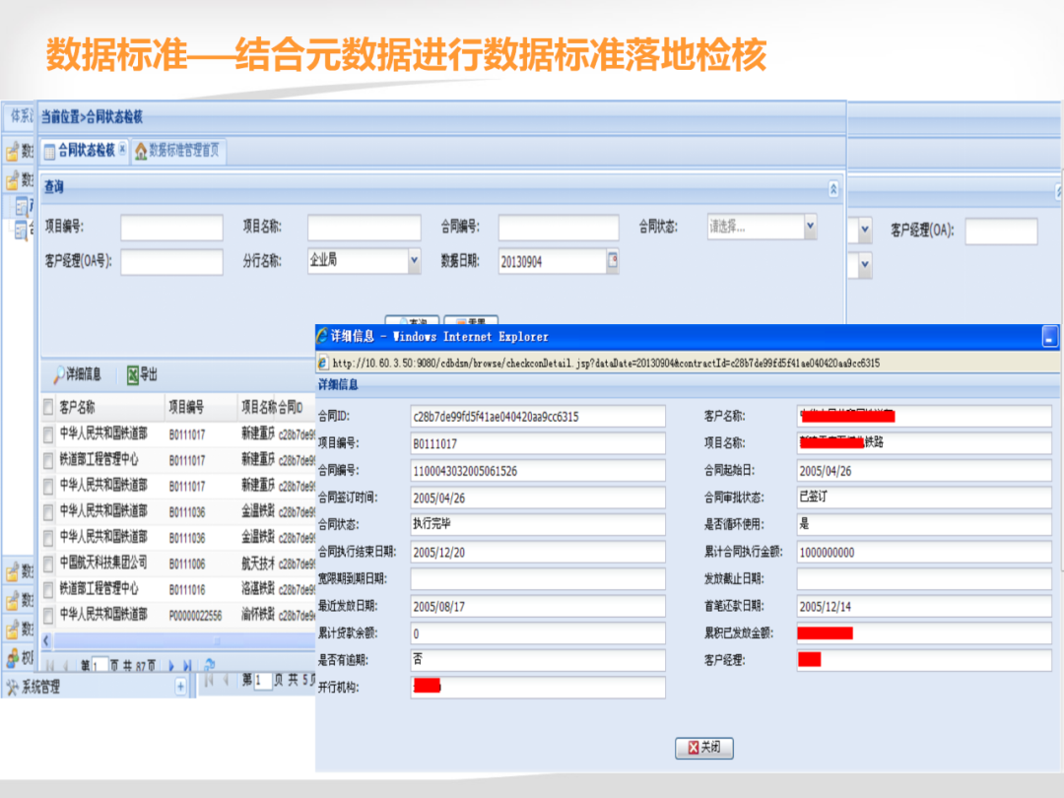Screen dimensions: 1064x798
Task: Click the 数据日期 field showing 20130904
Action: tap(553, 262)
